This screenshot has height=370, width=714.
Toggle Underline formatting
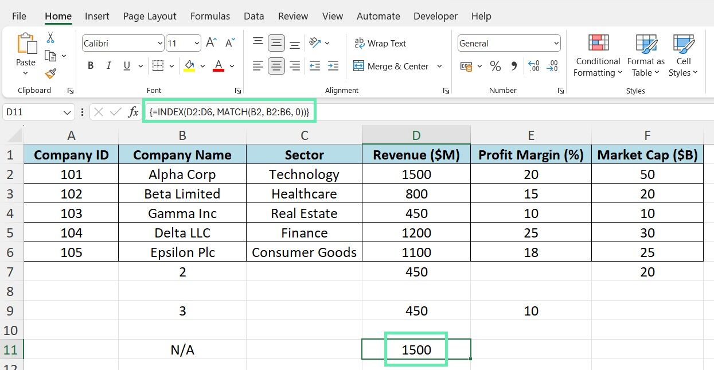pos(127,66)
